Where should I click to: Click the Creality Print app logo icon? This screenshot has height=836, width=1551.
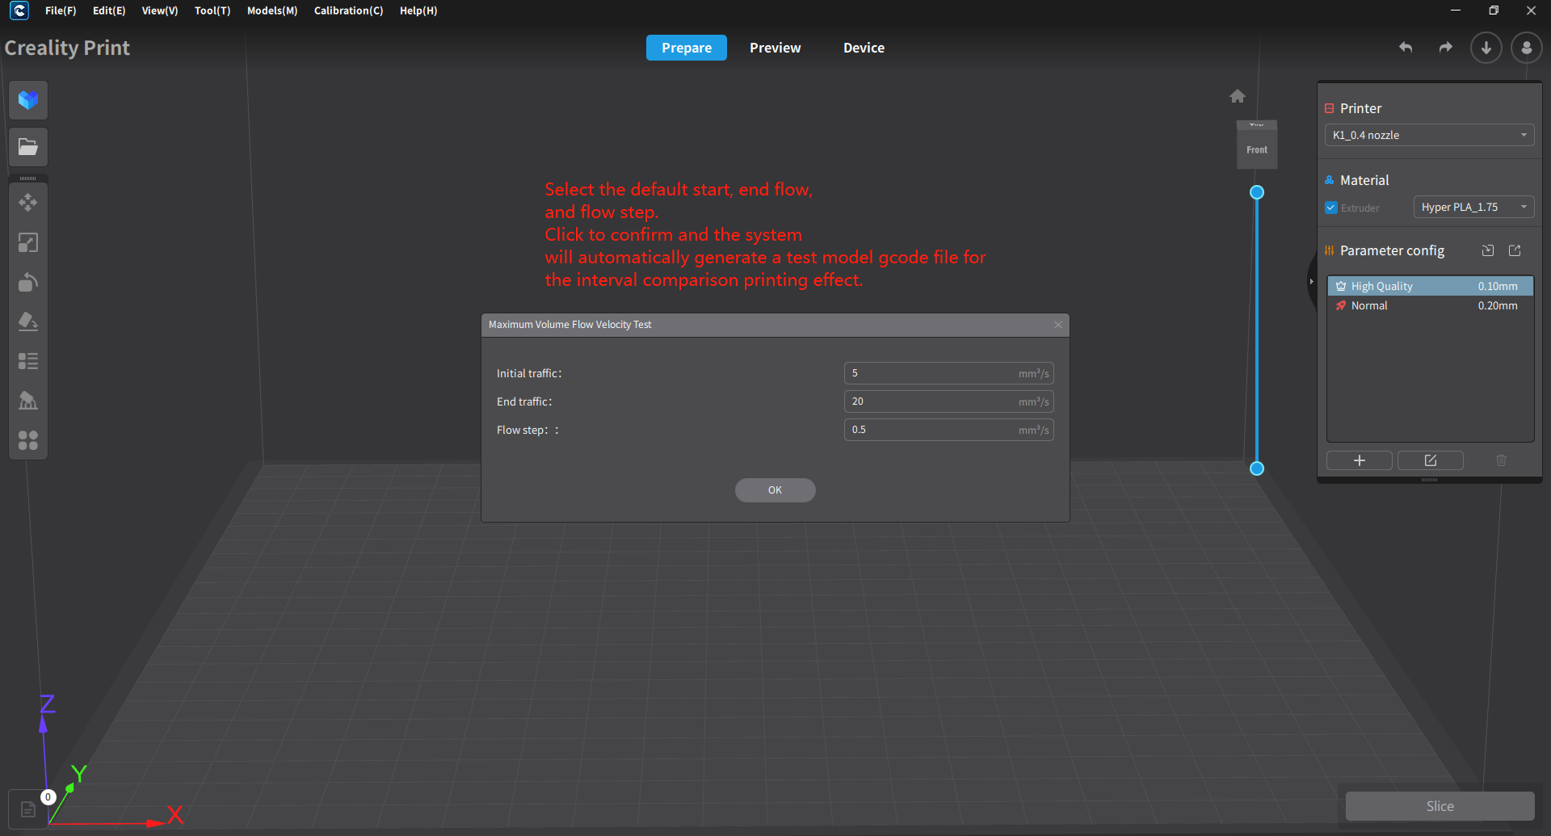pyautogui.click(x=19, y=11)
